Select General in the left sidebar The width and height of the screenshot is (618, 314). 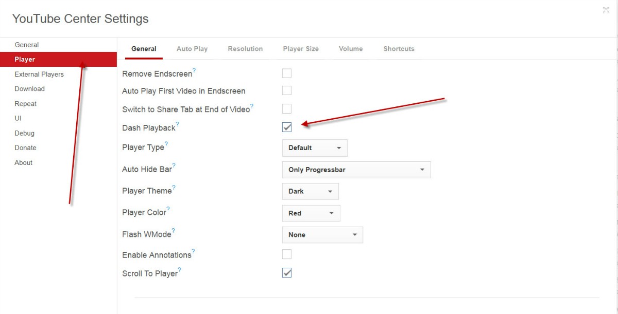pos(58,45)
